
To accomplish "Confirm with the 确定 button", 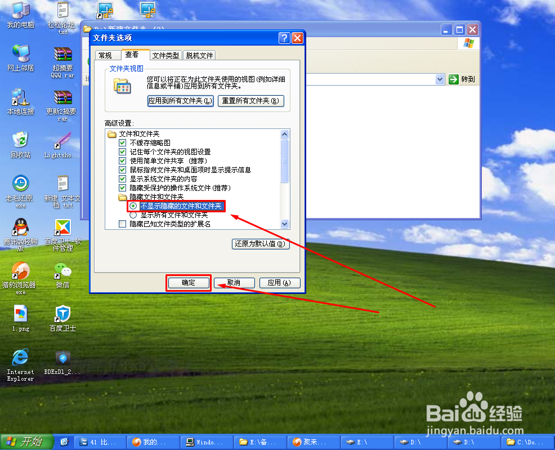I will [189, 283].
